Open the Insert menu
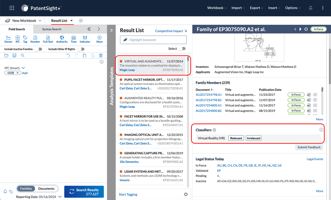 [274, 8]
